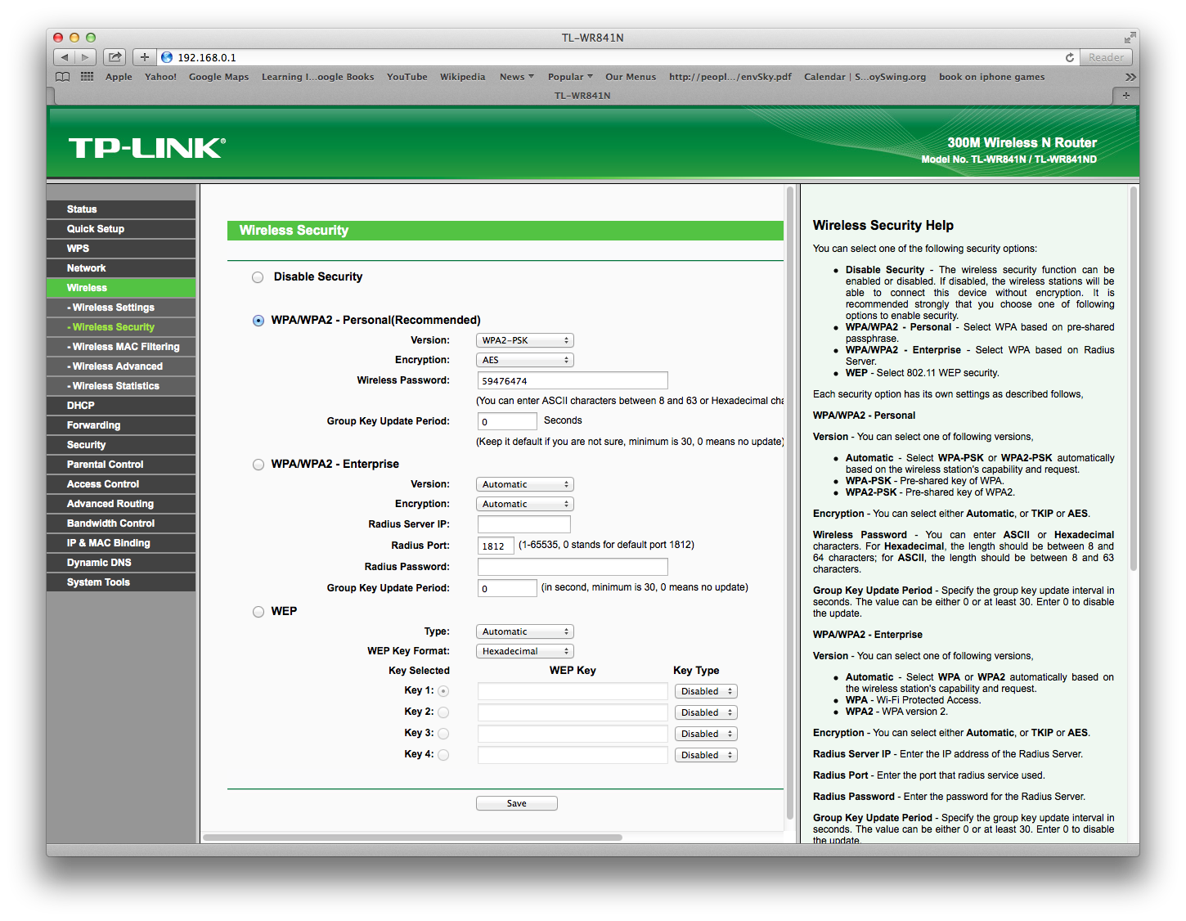Open a new tab with the plus button
Viewport: 1186px width, 921px height.
coord(1126,96)
